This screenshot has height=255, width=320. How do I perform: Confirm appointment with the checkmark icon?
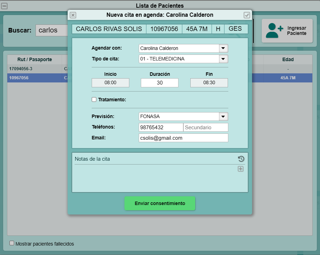click(x=247, y=15)
